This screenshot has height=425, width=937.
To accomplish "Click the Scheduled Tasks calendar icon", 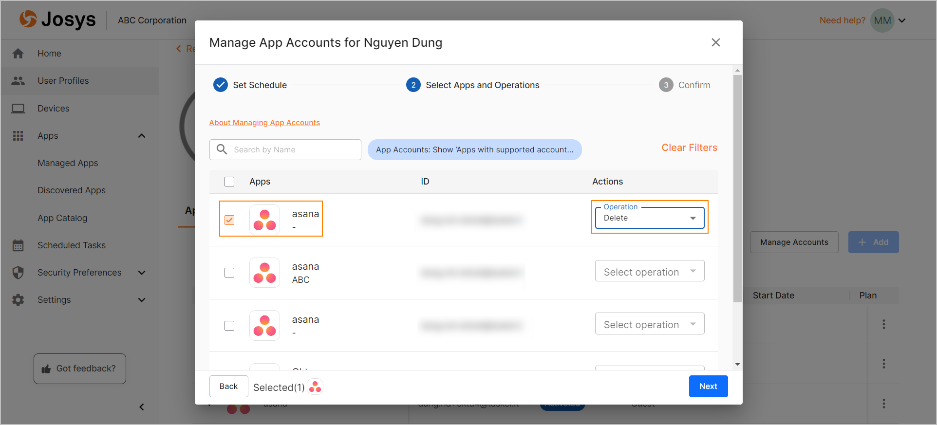I will [18, 245].
